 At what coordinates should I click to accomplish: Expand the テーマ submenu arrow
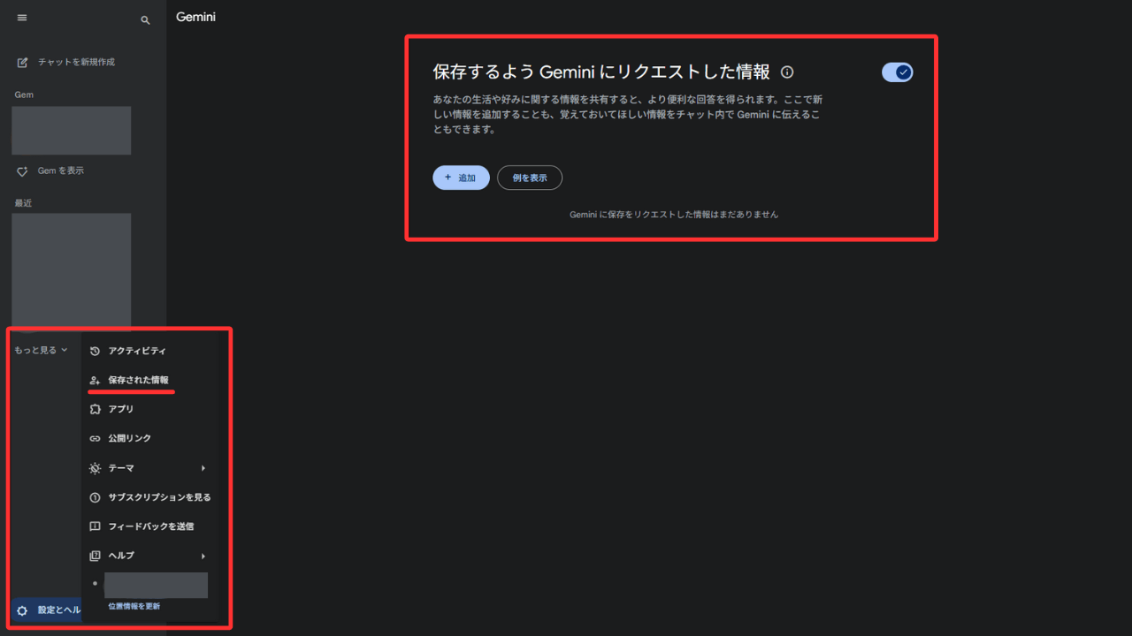pos(203,468)
